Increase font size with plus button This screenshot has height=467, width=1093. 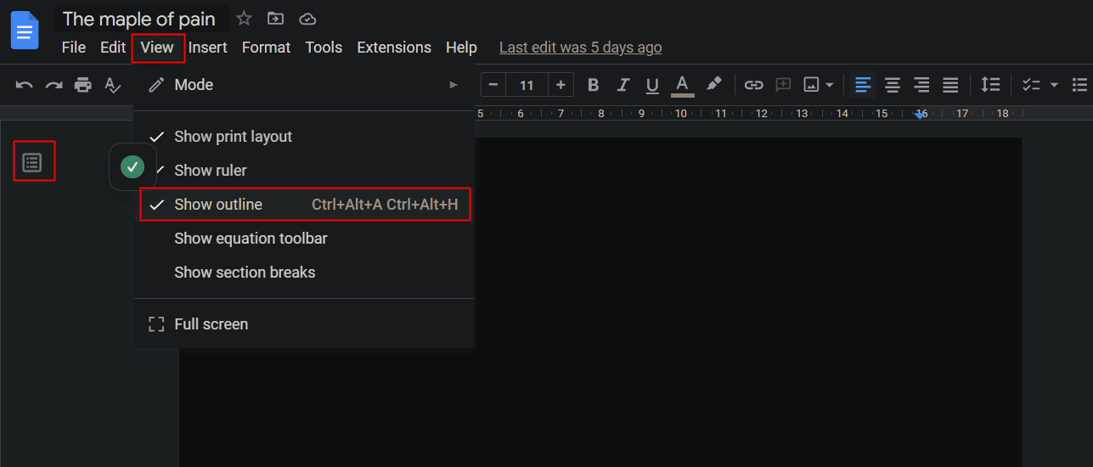click(561, 85)
